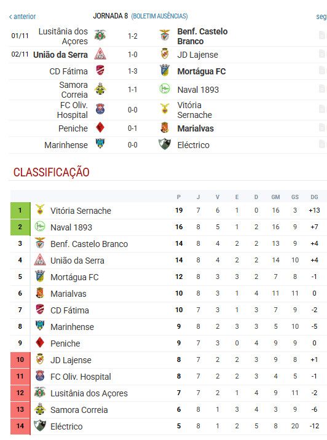Sort standings by the DG column header
The image size is (327, 440).
coord(314,197)
